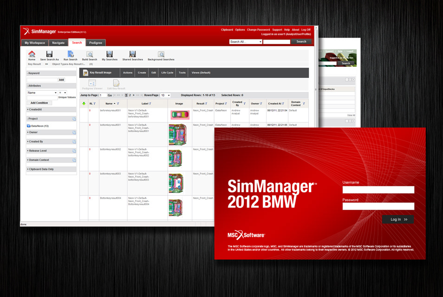Click the Run Search icon

(71, 54)
